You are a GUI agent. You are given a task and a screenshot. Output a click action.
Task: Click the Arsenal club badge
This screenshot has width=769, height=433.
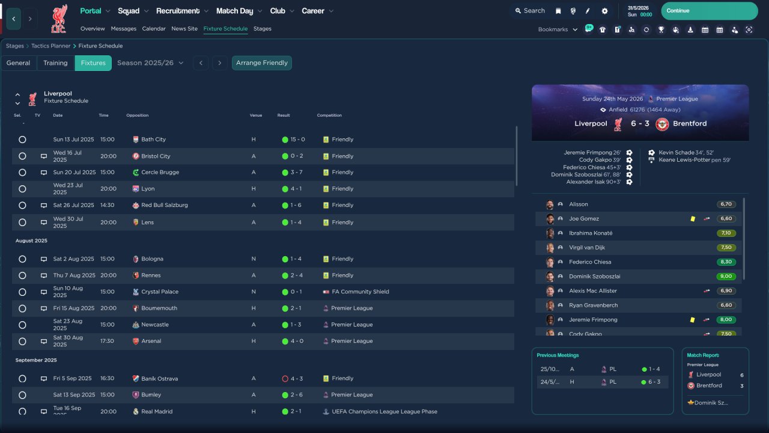pyautogui.click(x=136, y=341)
